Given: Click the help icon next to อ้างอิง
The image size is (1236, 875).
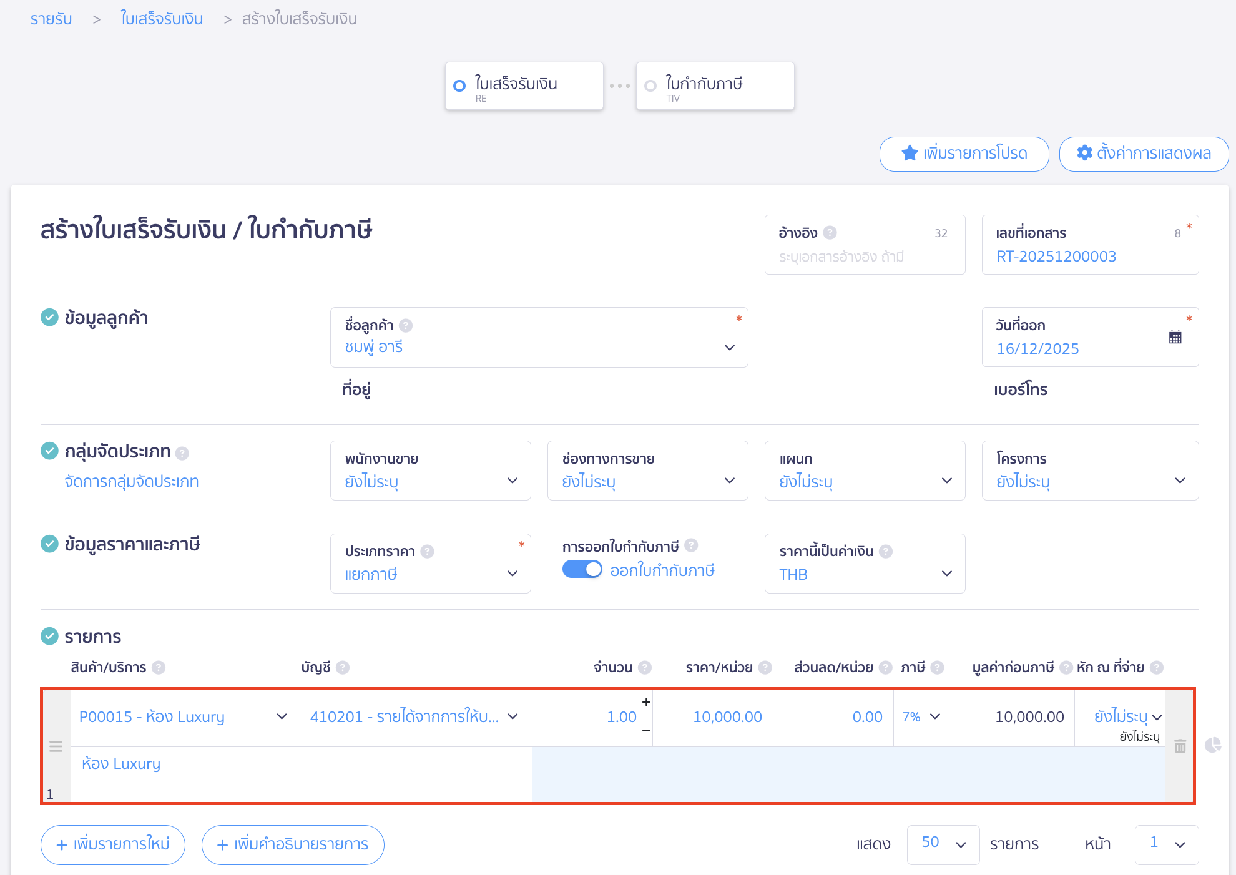Looking at the screenshot, I should pos(830,233).
